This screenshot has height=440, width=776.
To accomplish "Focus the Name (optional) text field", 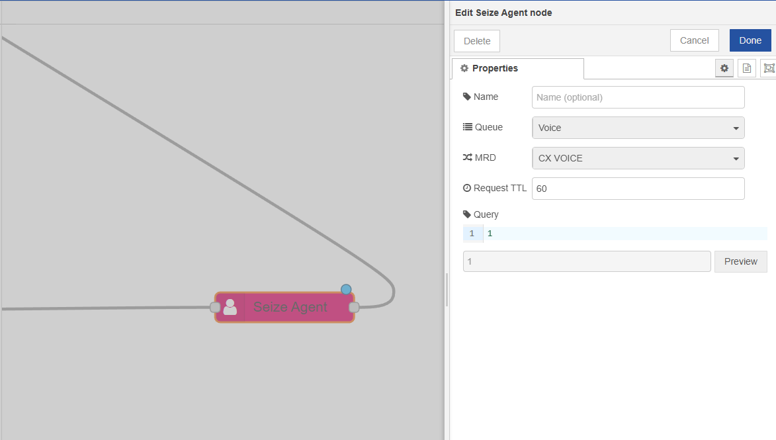I will 638,97.
